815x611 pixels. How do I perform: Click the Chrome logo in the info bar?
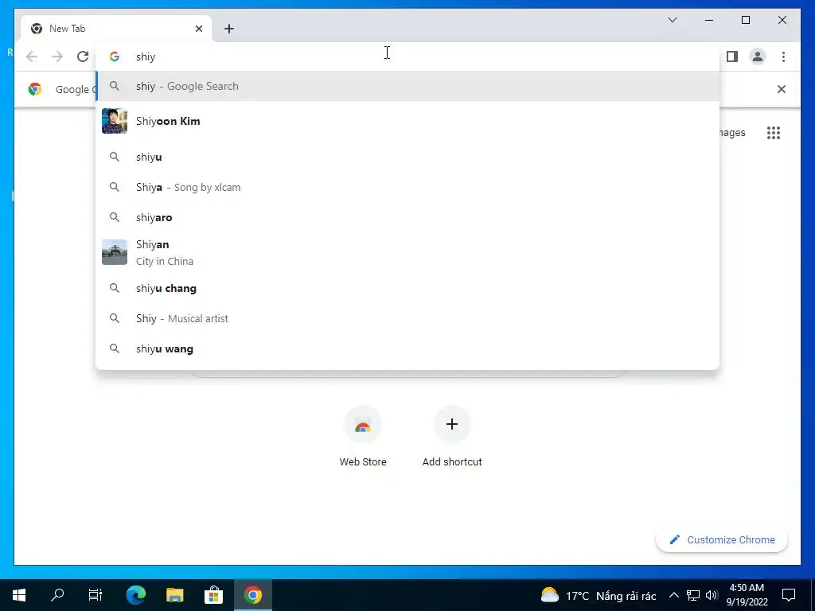35,89
